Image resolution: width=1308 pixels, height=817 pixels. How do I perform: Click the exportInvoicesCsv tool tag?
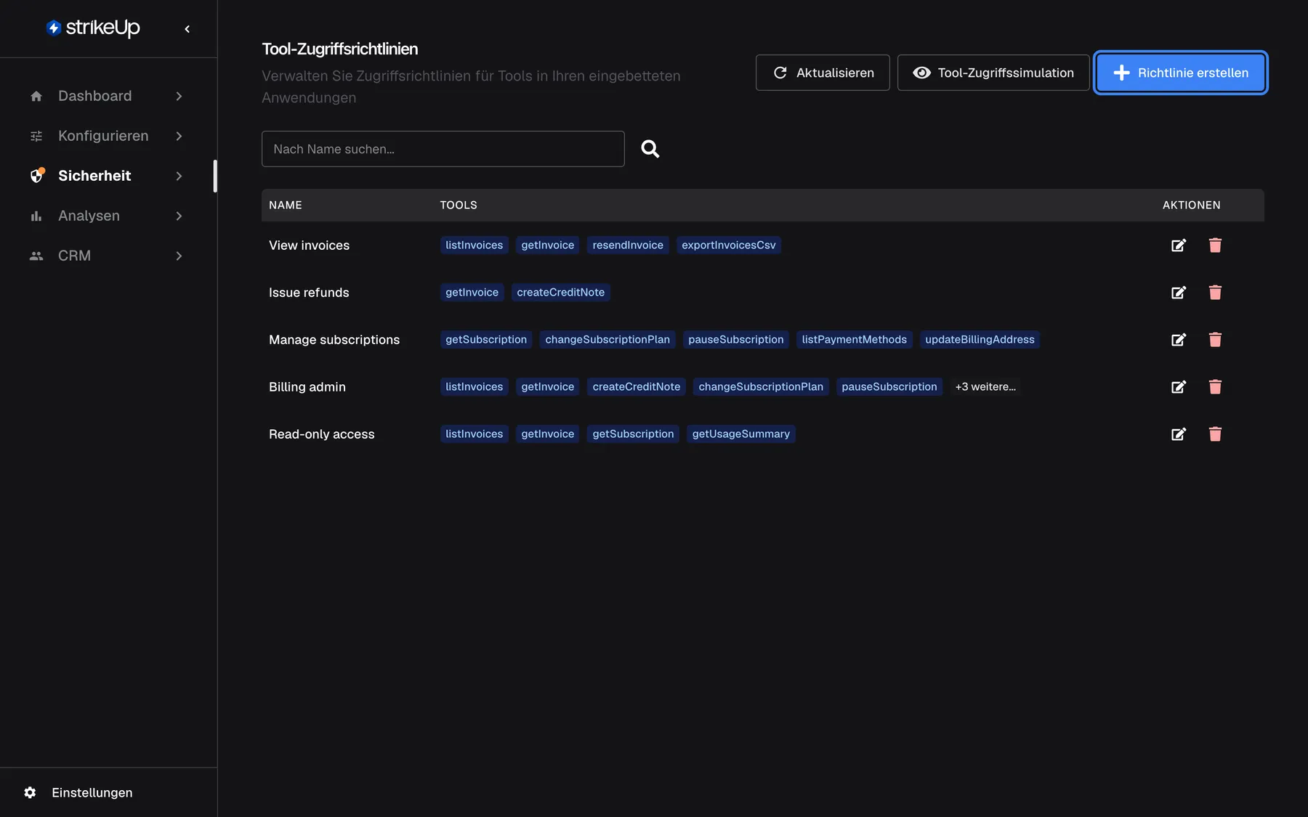tap(729, 245)
